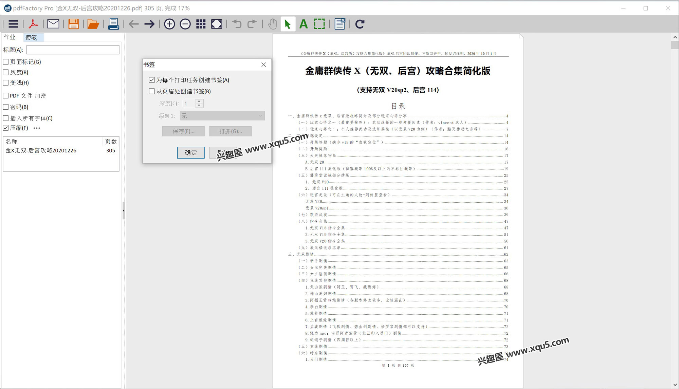Increase 深度 spinner value
The width and height of the screenshot is (679, 389).
coord(199,101)
